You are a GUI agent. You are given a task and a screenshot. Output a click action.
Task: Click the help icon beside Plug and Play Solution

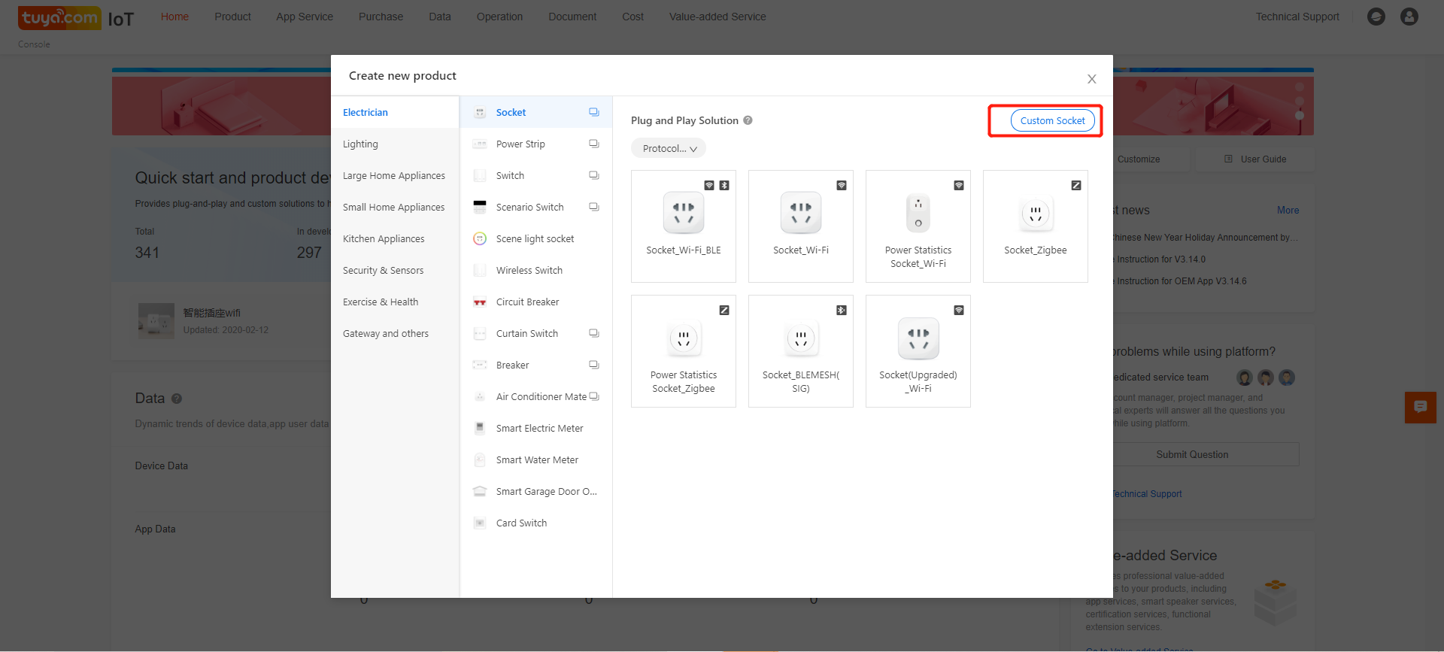coord(748,120)
